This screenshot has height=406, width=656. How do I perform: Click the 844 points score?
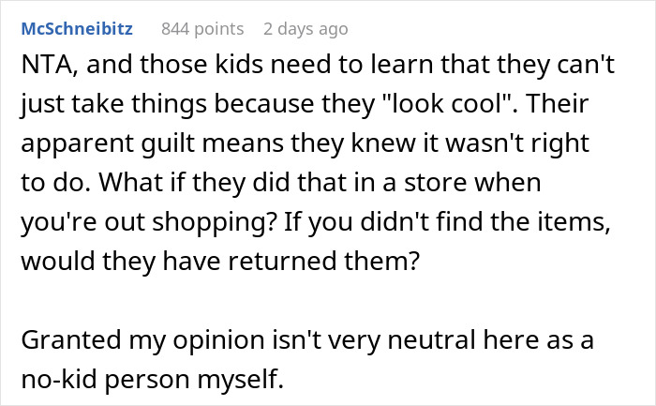pos(201,29)
